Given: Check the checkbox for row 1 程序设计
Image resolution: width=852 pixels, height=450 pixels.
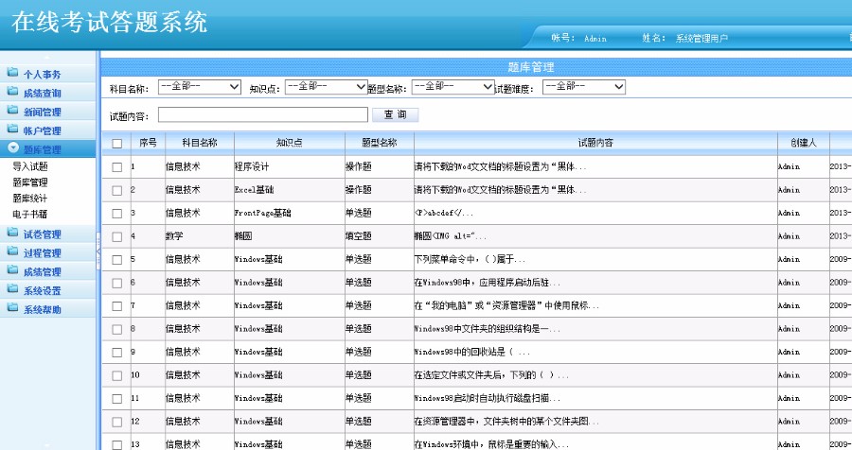Looking at the screenshot, I should (117, 166).
